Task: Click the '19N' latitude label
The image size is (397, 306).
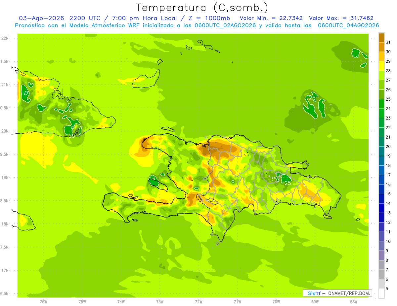Action: tap(5, 177)
